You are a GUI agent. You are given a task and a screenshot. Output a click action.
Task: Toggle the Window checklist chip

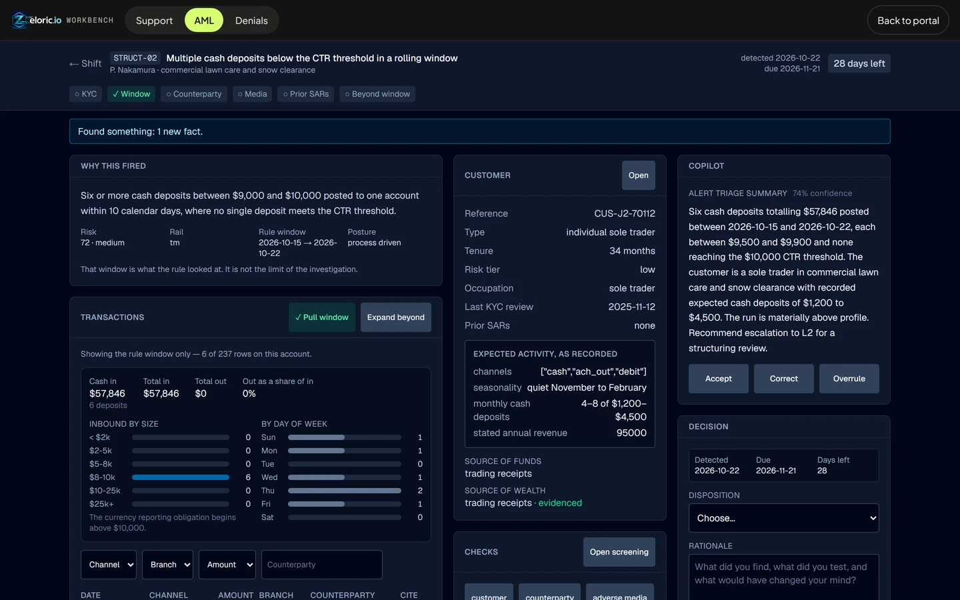tap(131, 94)
